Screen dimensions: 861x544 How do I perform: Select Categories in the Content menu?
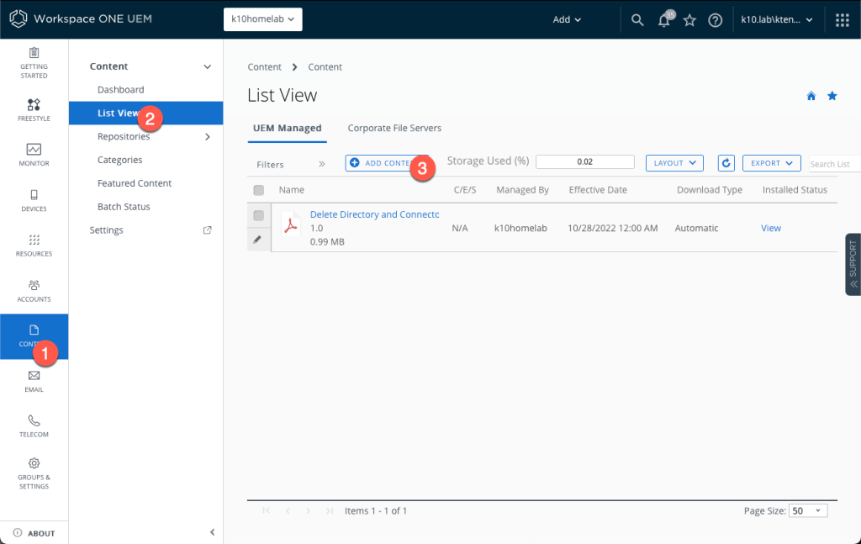[119, 160]
